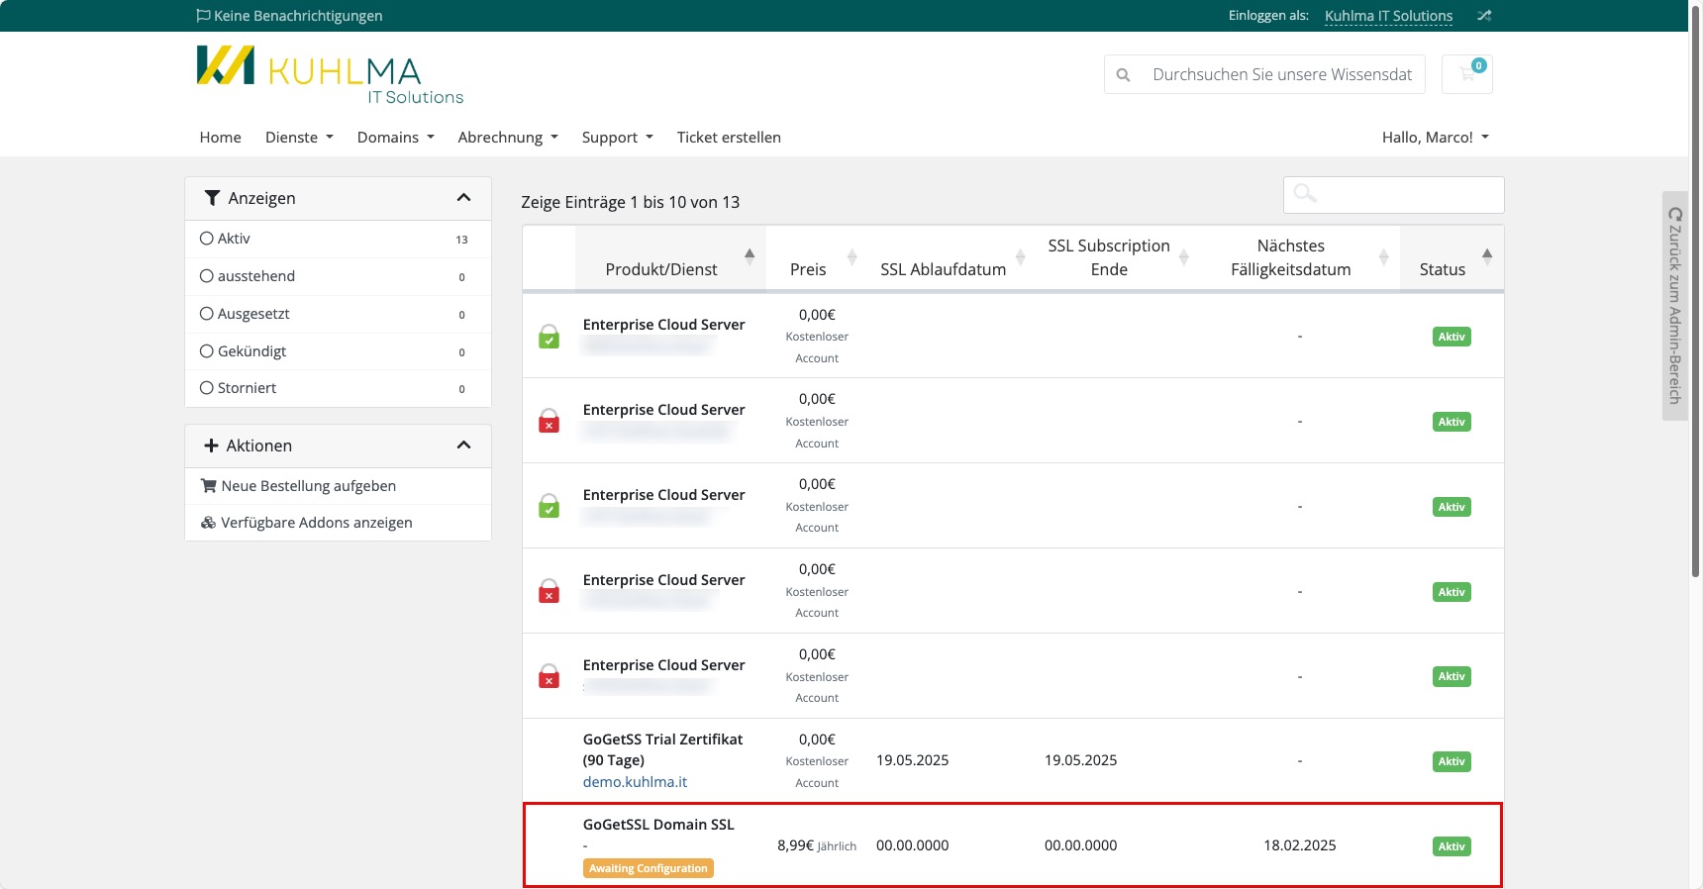The height and width of the screenshot is (889, 1703).
Task: Select the ausstehend filter option
Action: tap(338, 276)
